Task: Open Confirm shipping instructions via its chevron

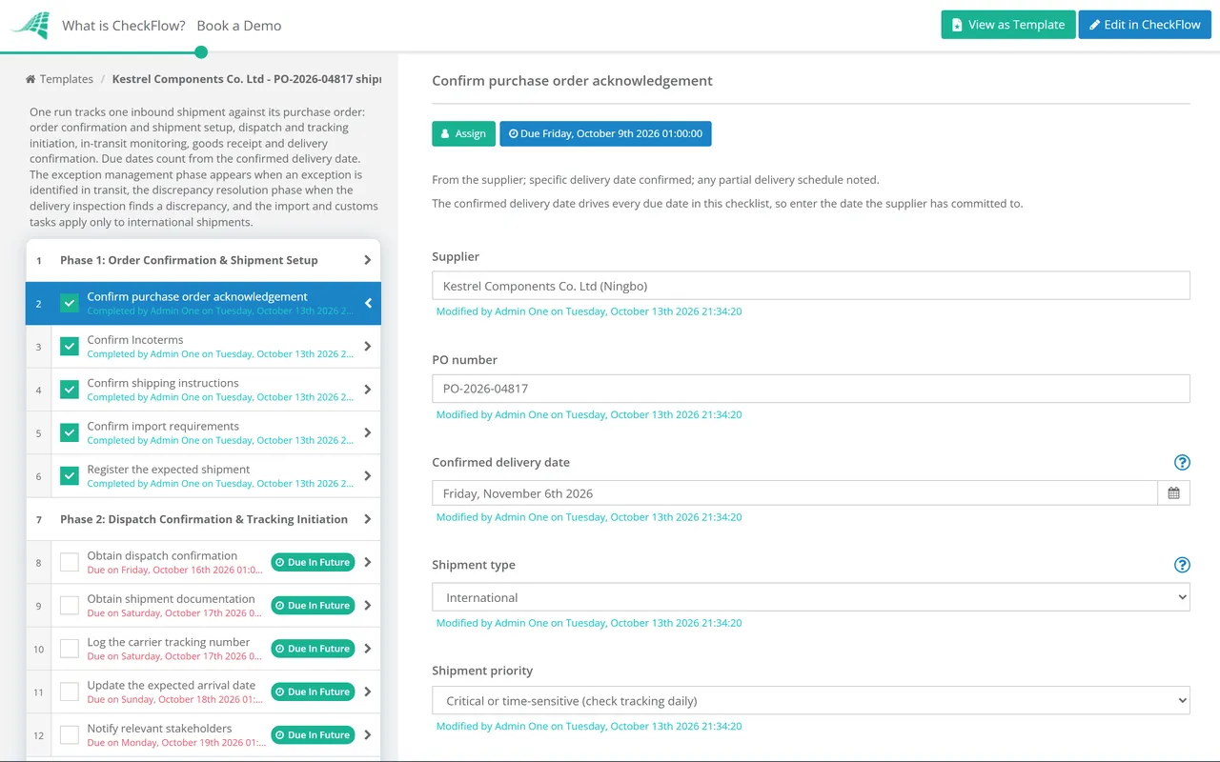Action: (368, 390)
